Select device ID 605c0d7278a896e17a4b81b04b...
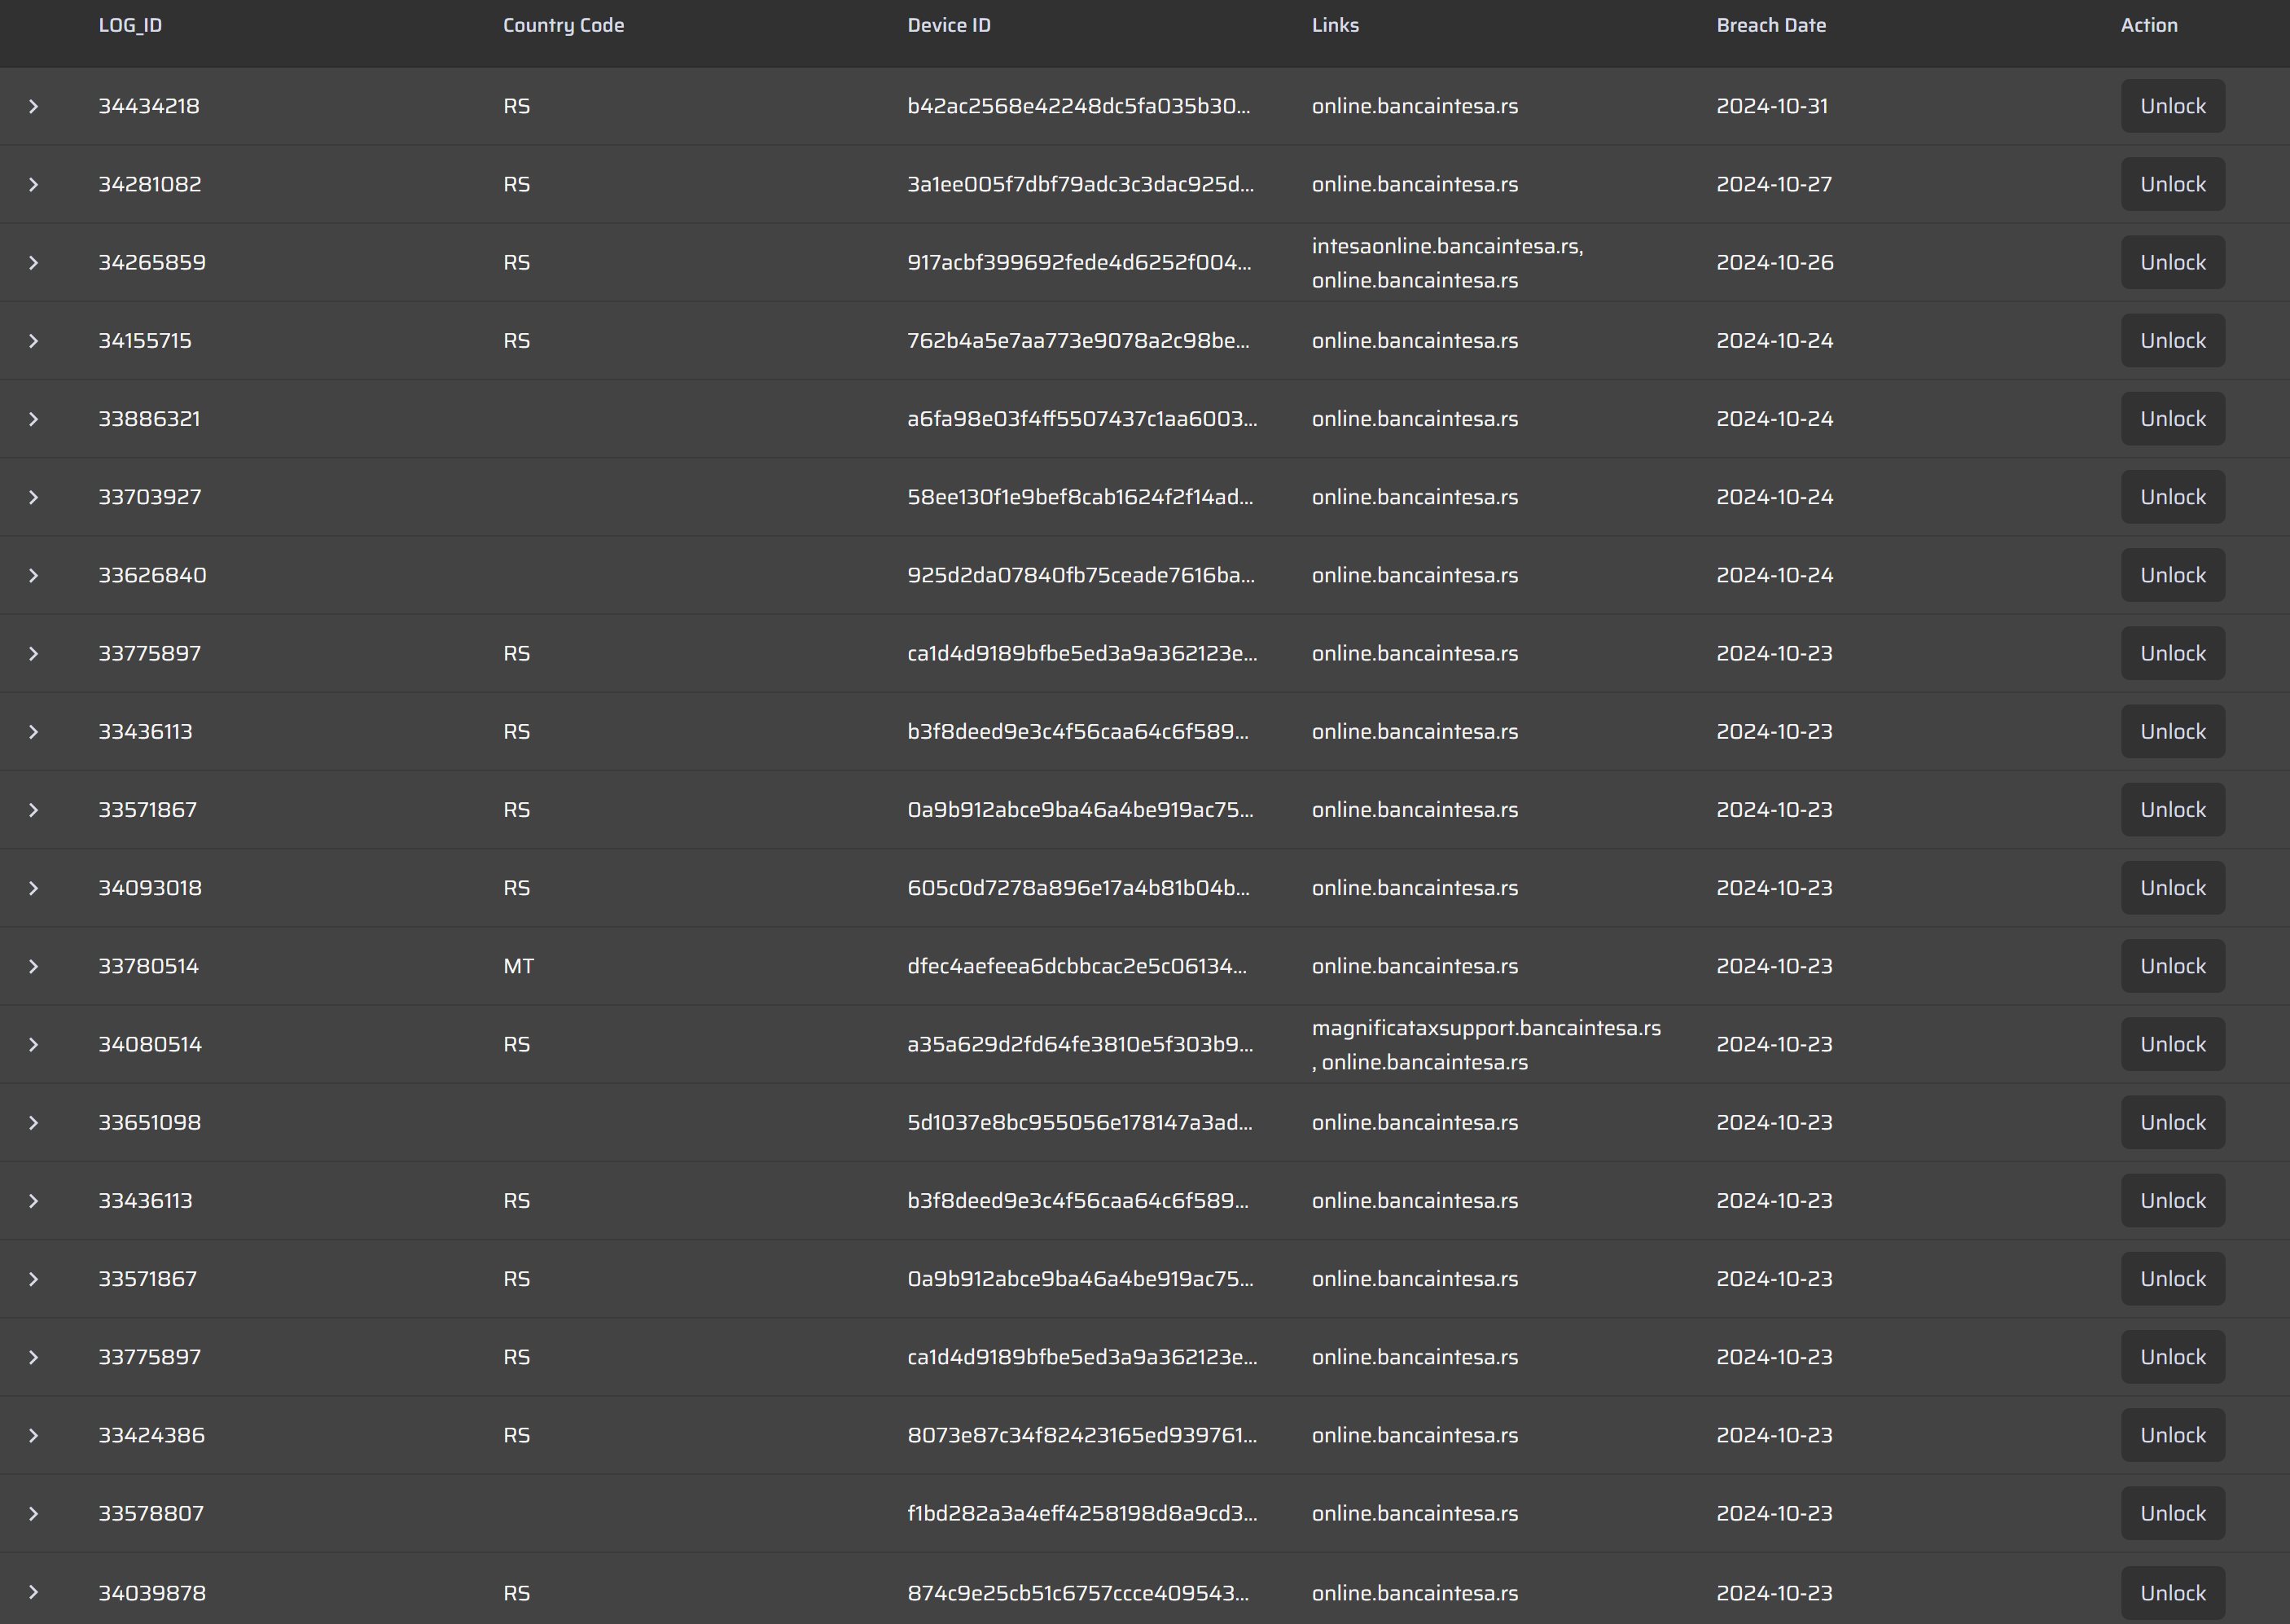2290x1624 pixels. click(1078, 888)
